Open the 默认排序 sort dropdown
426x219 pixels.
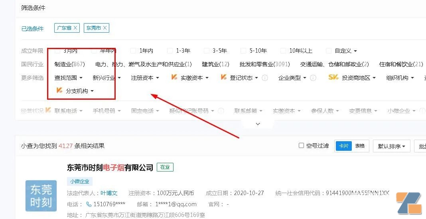391,146
